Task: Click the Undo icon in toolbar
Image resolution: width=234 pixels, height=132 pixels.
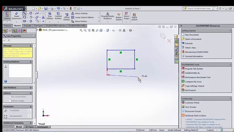Action: pos(58,8)
